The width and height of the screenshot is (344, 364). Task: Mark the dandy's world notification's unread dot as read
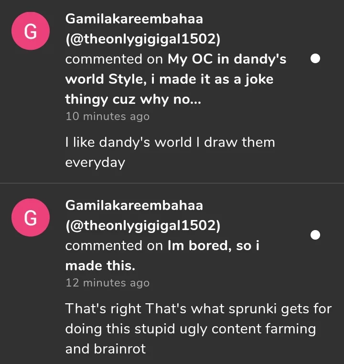click(315, 59)
